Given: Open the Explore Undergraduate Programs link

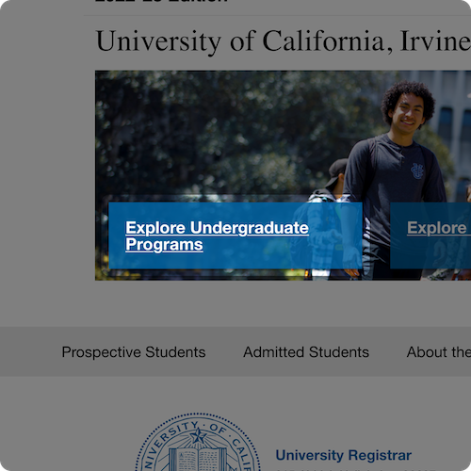Looking at the screenshot, I should pyautogui.click(x=217, y=236).
